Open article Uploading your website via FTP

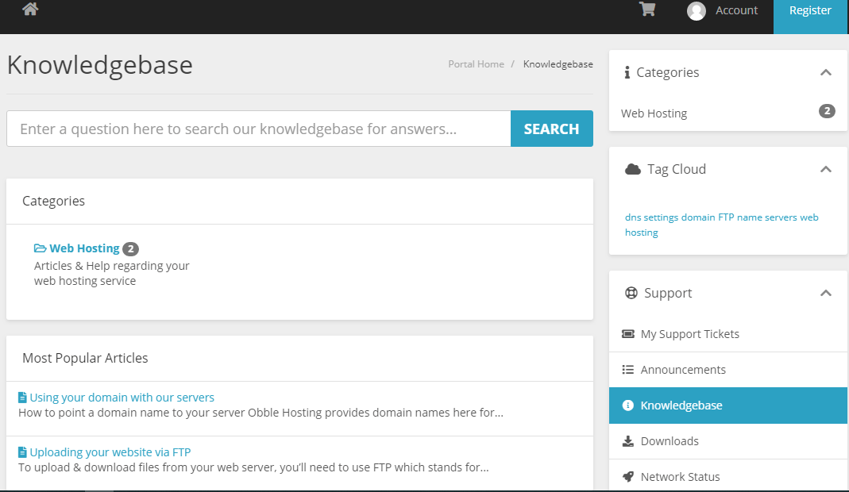(110, 452)
